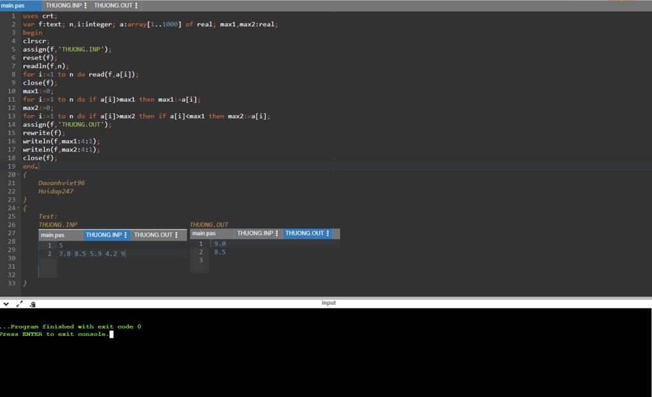Image resolution: width=652 pixels, height=397 pixels.
Task: Collapse the console with the chevron icon
Action: coord(6,304)
